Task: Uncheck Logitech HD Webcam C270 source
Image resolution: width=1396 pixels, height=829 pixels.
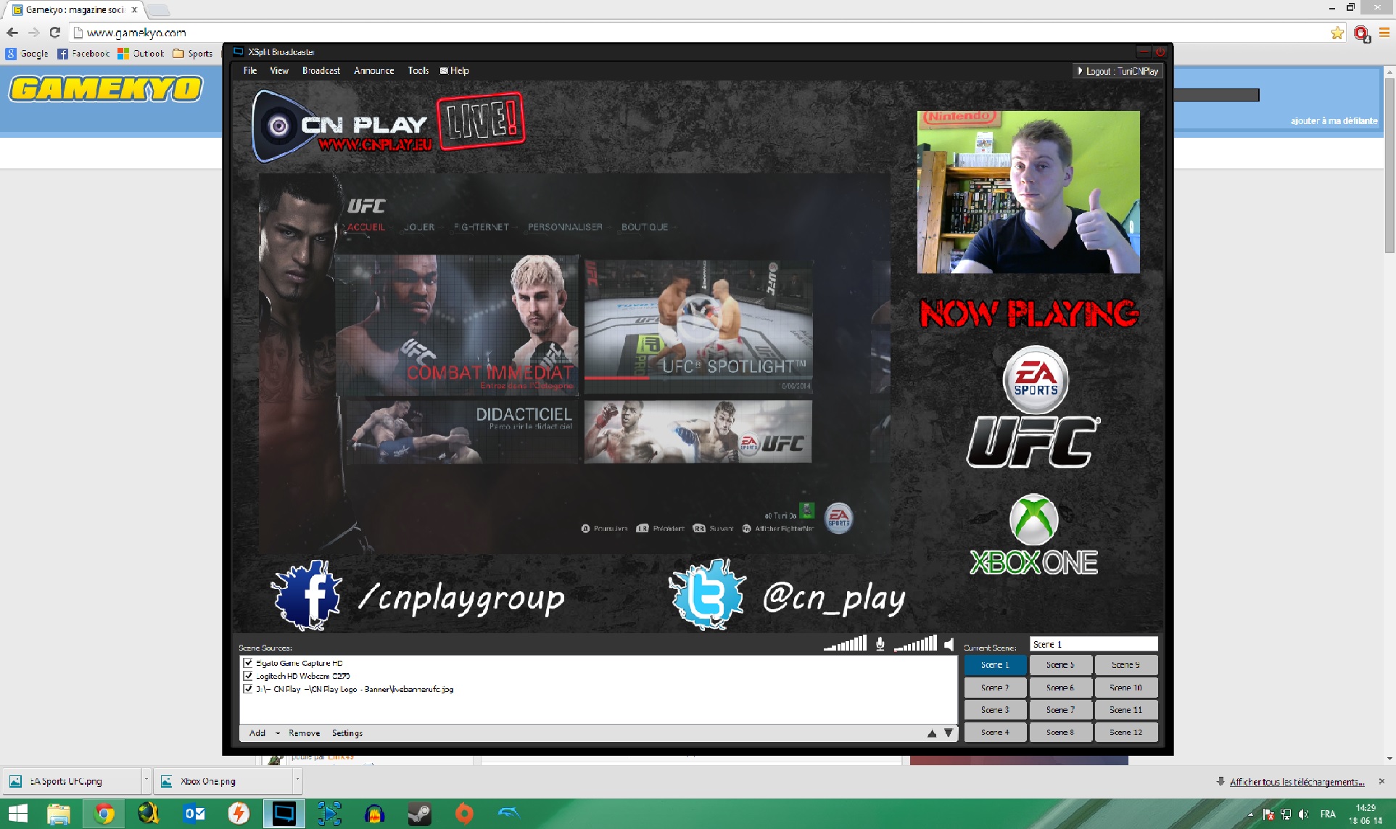Action: [248, 676]
